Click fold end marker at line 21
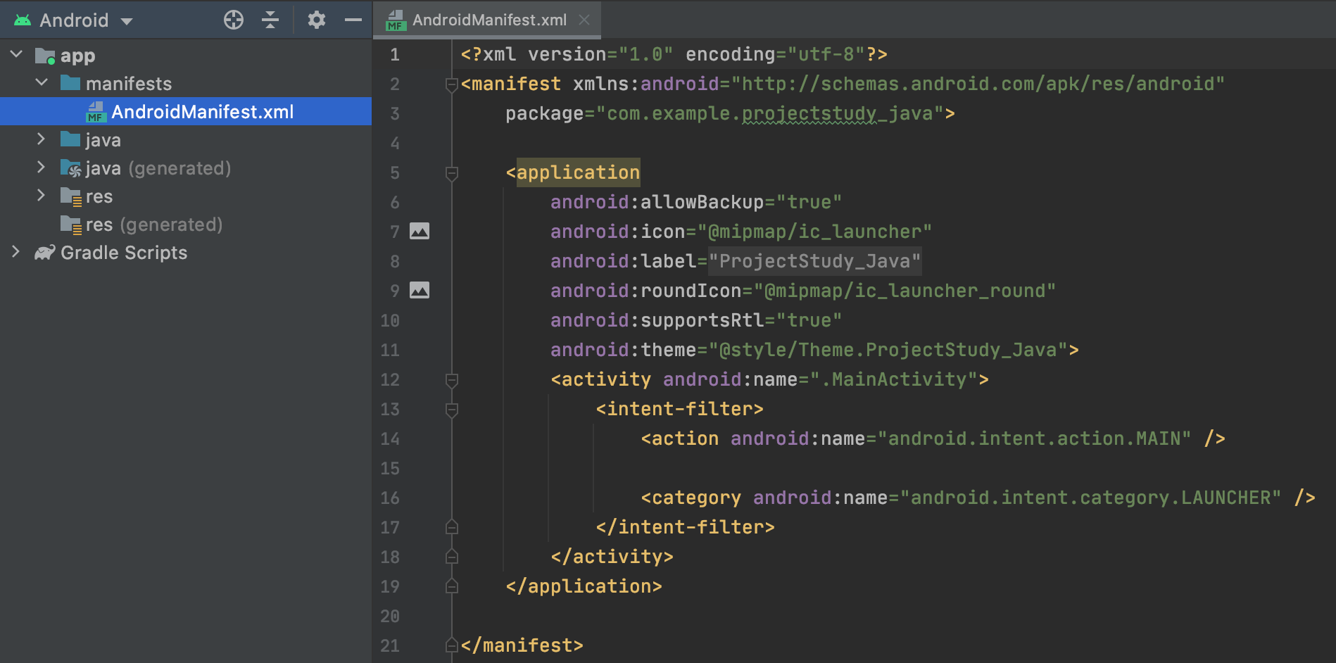This screenshot has width=1336, height=663. [452, 645]
